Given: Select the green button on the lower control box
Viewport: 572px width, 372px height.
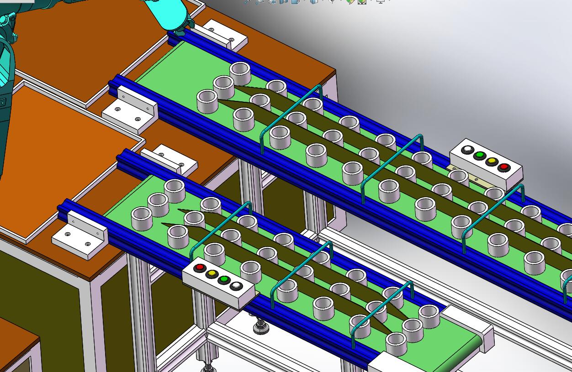Looking at the screenshot, I should (224, 280).
